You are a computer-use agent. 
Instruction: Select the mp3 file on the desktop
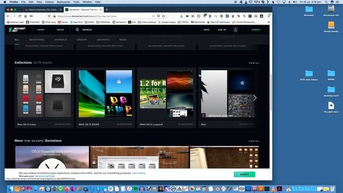coord(331,107)
